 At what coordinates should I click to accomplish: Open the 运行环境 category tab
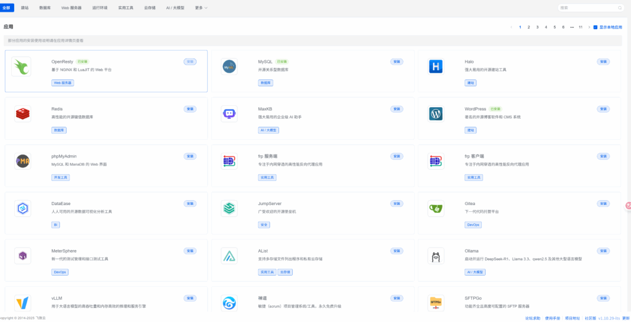(x=100, y=7)
